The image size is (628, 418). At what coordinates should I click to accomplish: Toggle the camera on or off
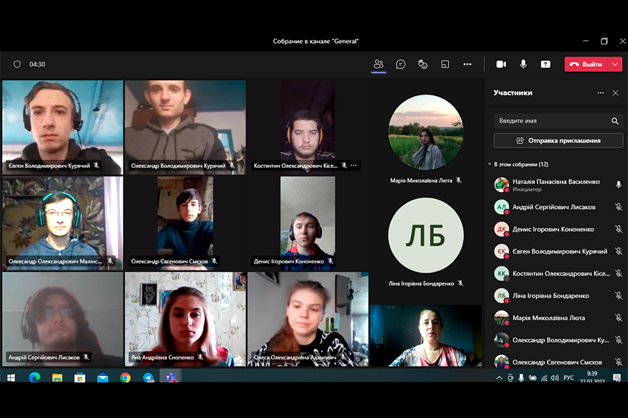501,64
